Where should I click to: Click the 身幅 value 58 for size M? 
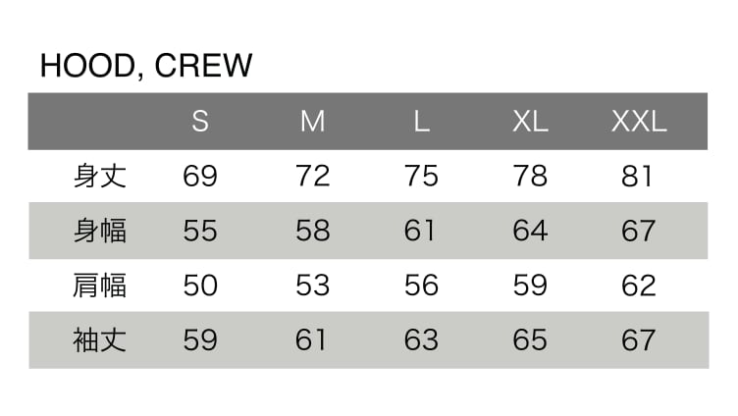(x=312, y=232)
